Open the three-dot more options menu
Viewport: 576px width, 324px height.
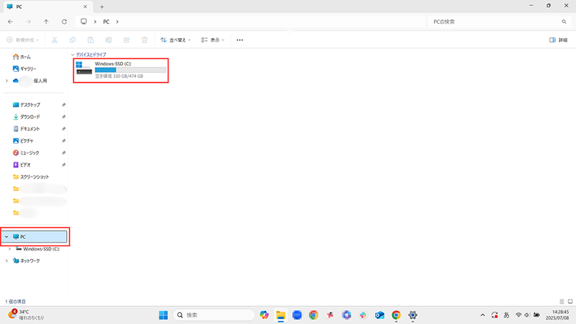(240, 40)
